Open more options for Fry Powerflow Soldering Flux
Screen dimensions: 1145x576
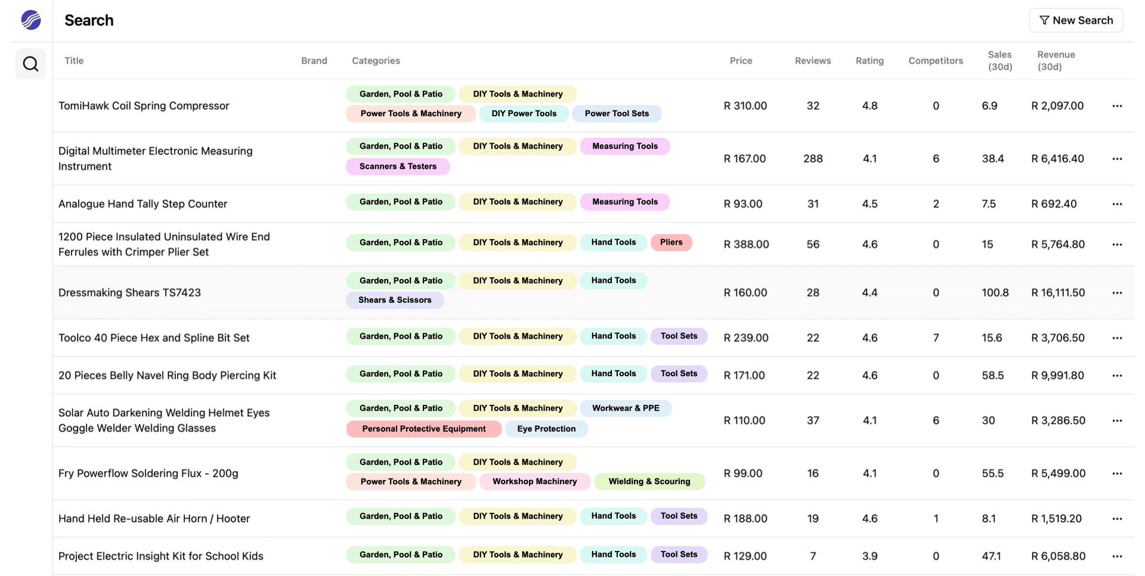(x=1117, y=473)
